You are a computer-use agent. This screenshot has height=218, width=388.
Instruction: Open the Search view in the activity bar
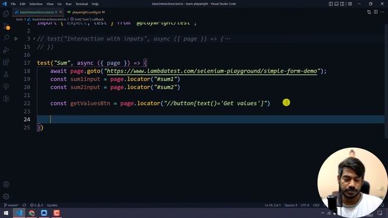[6, 38]
